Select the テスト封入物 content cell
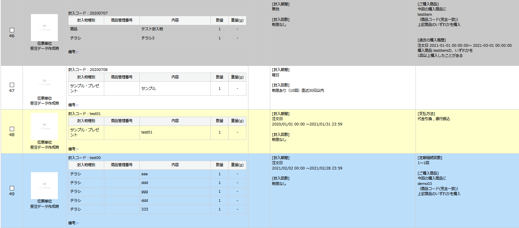The height and width of the screenshot is (228, 519). click(152, 29)
